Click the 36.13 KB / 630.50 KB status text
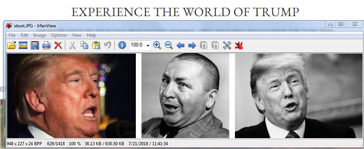364x149 pixels. tap(104, 144)
